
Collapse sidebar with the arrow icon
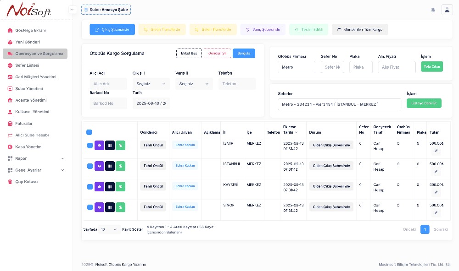(72, 10)
